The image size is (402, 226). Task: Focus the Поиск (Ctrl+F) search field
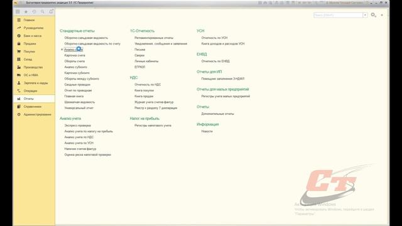point(338,15)
